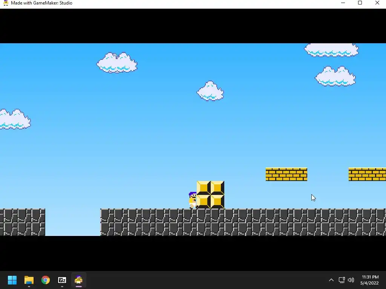Viewport: 386px width, 289px height.
Task: Open File Explorer from the taskbar
Action: pos(29,280)
